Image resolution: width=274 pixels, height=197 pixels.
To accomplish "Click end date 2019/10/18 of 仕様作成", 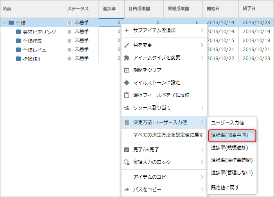I will [256, 41].
